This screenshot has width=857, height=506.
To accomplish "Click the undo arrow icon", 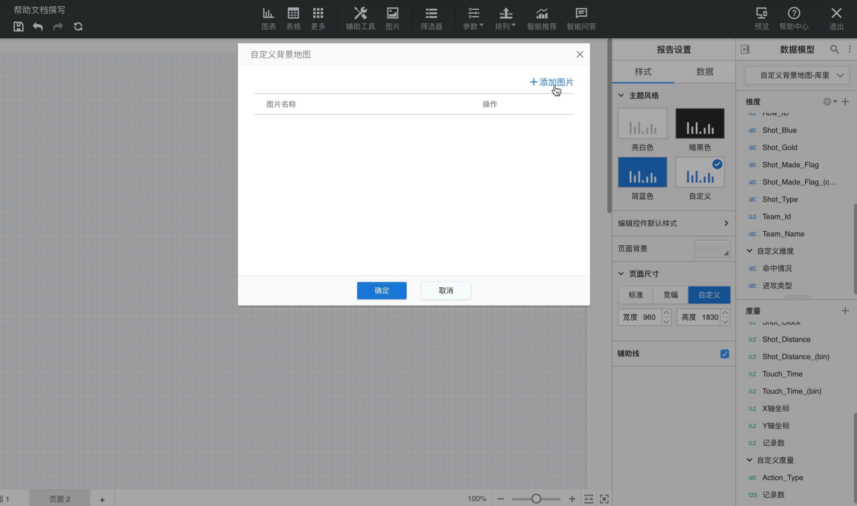I will point(38,27).
